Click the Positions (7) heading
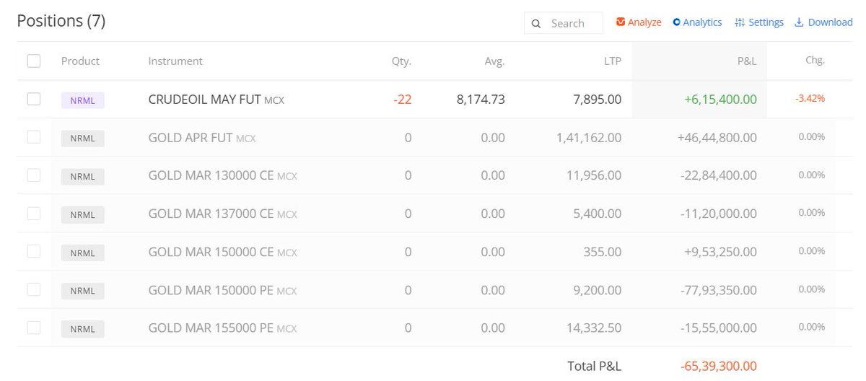The width and height of the screenshot is (866, 381). [x=61, y=21]
